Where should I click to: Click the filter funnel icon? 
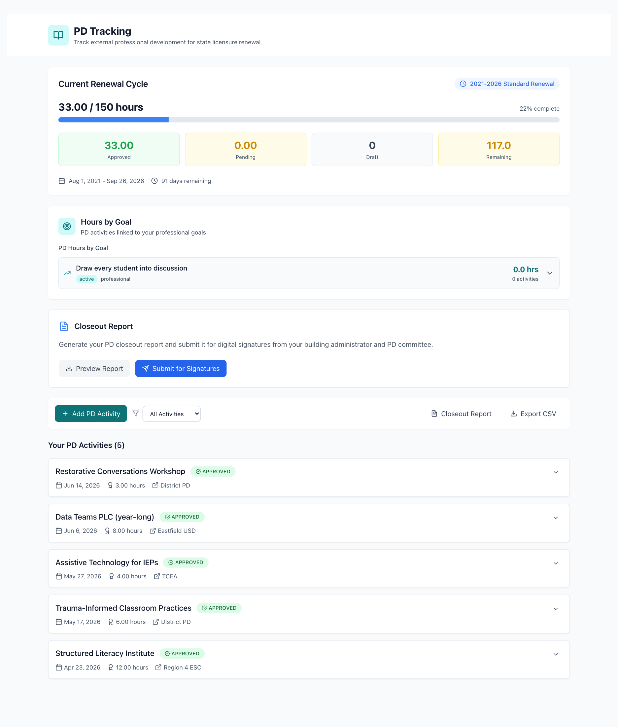point(136,414)
